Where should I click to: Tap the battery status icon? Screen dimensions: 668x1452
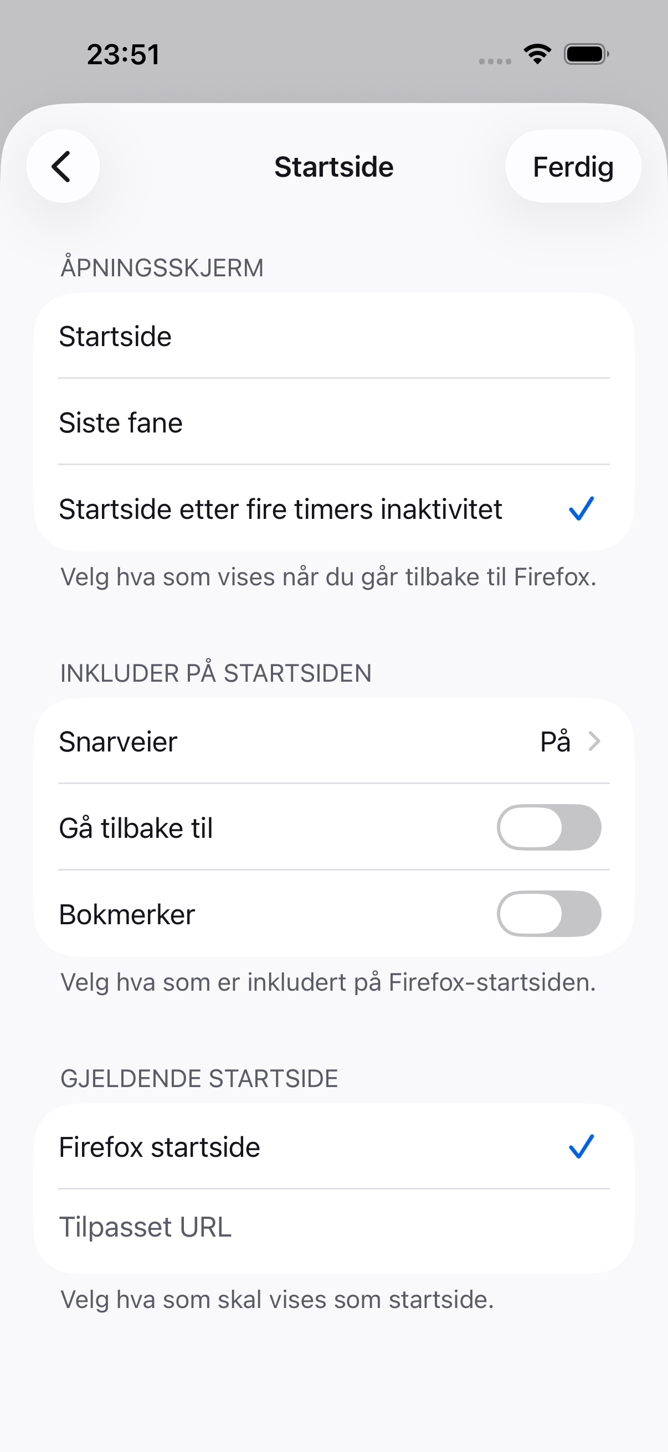pos(586,54)
